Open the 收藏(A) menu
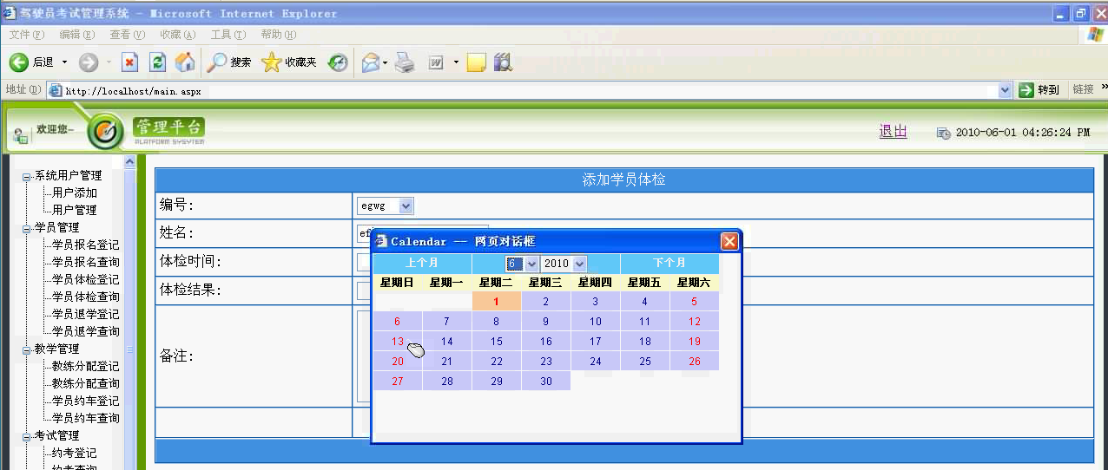This screenshot has height=470, width=1108. [x=177, y=35]
